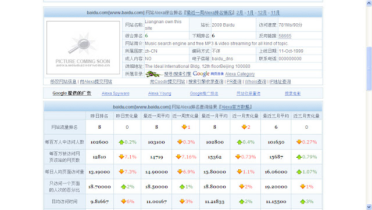Click the 向Coodir提交网站 link
372x210 pixels.
167,82
